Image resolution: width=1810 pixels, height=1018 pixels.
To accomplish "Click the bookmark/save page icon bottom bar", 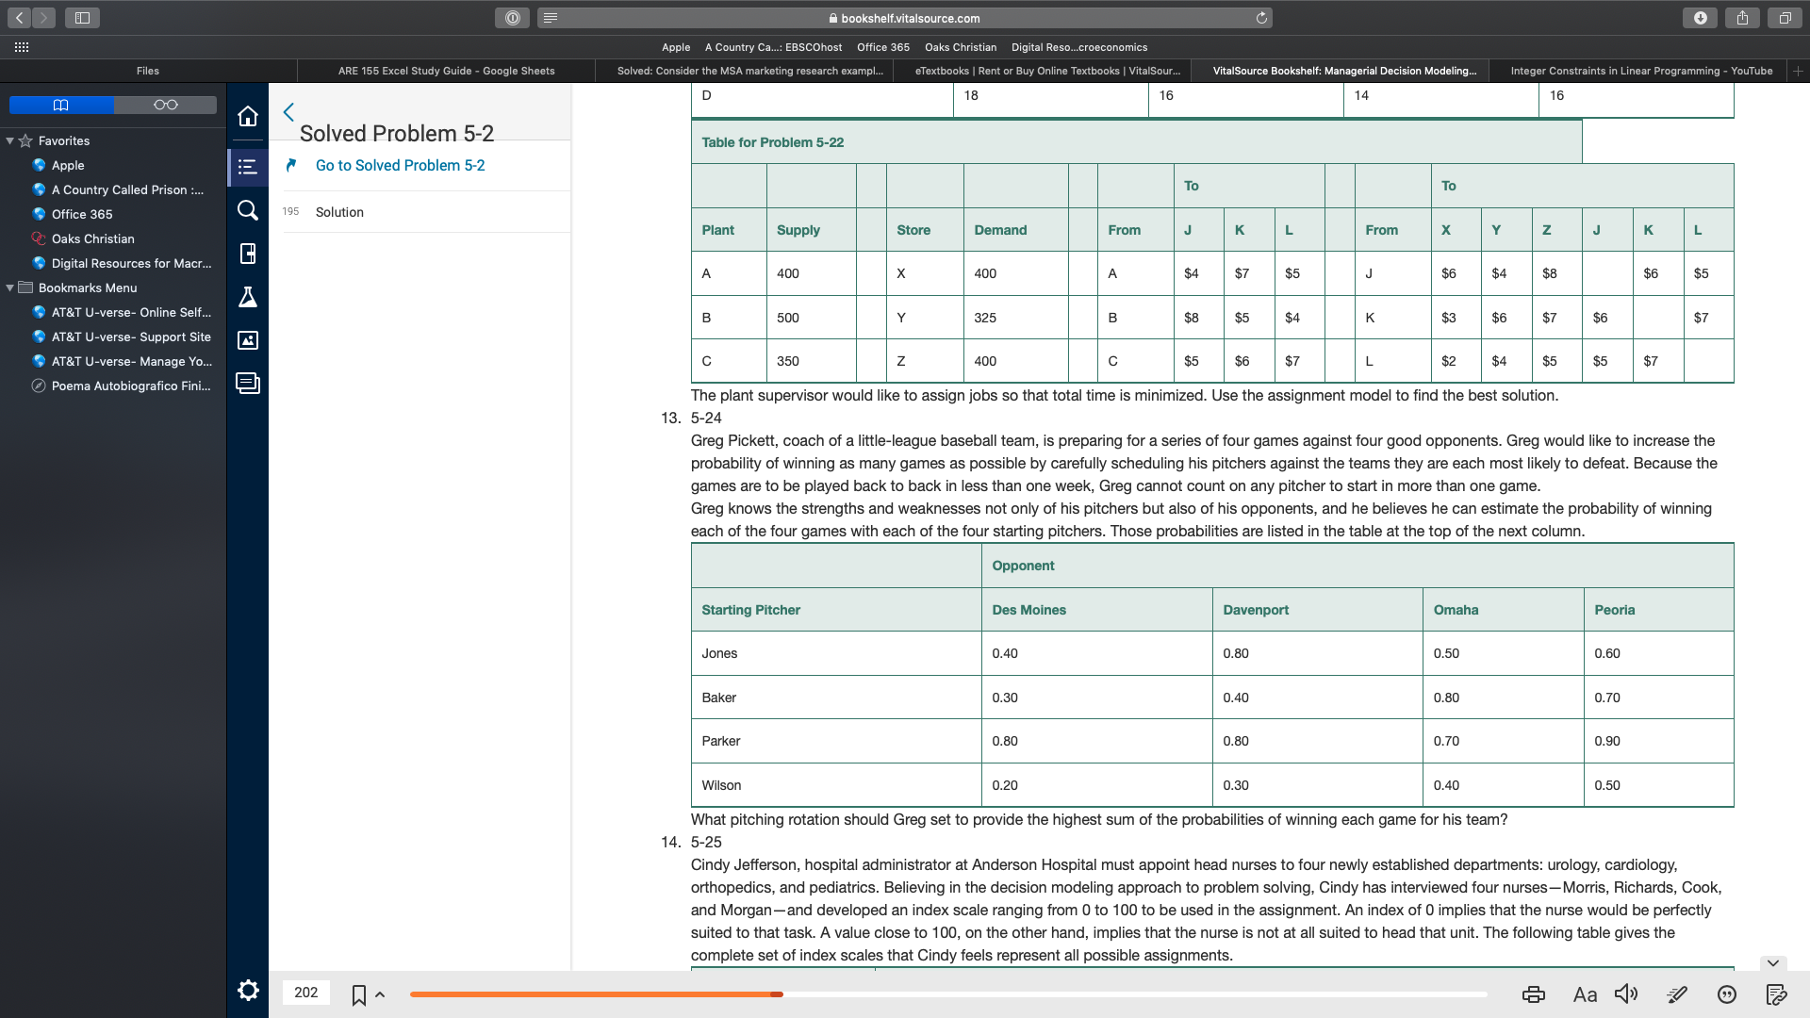I will (359, 992).
